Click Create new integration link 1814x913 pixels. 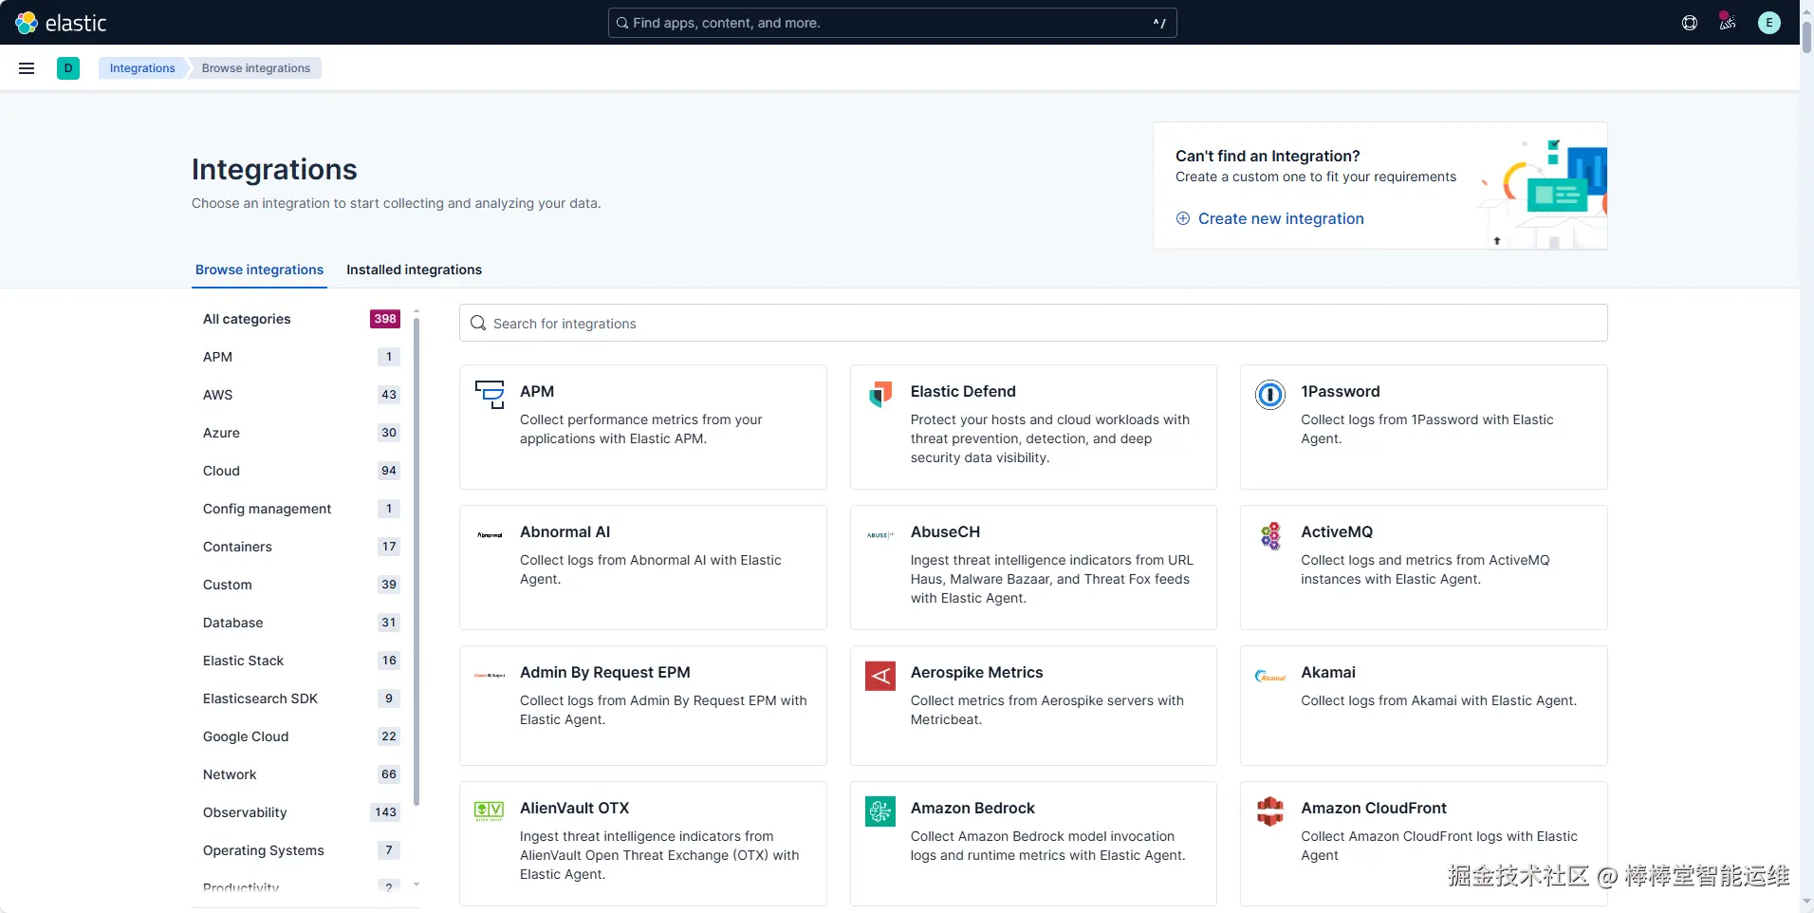click(x=1281, y=218)
